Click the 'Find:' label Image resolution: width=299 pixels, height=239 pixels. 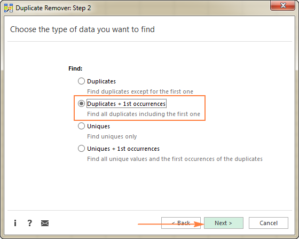(75, 68)
